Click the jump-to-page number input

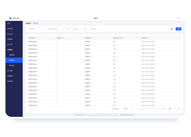tap(175, 109)
